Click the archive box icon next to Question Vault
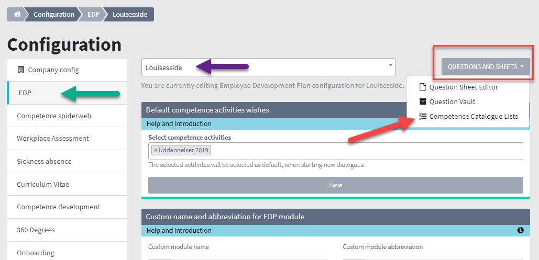The height and width of the screenshot is (260, 539). coord(423,101)
